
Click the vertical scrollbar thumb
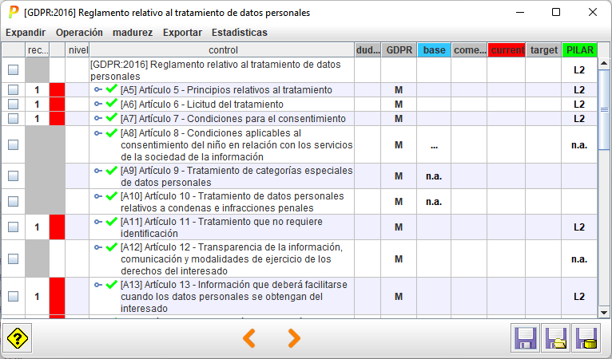pos(604,109)
